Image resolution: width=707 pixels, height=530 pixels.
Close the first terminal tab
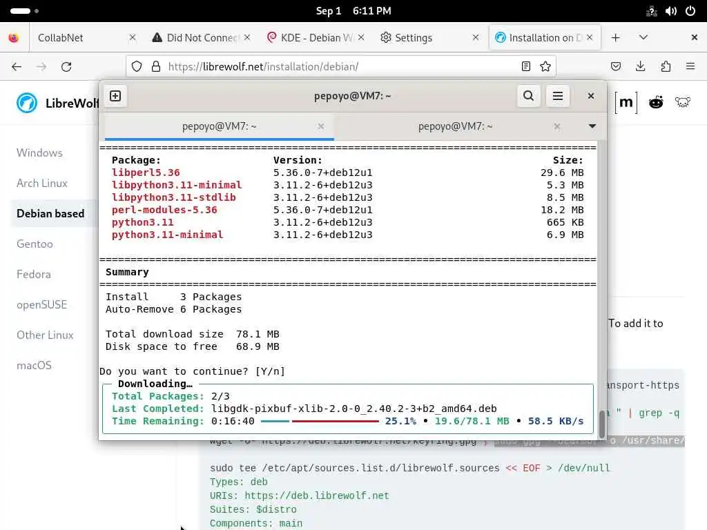pyautogui.click(x=321, y=127)
